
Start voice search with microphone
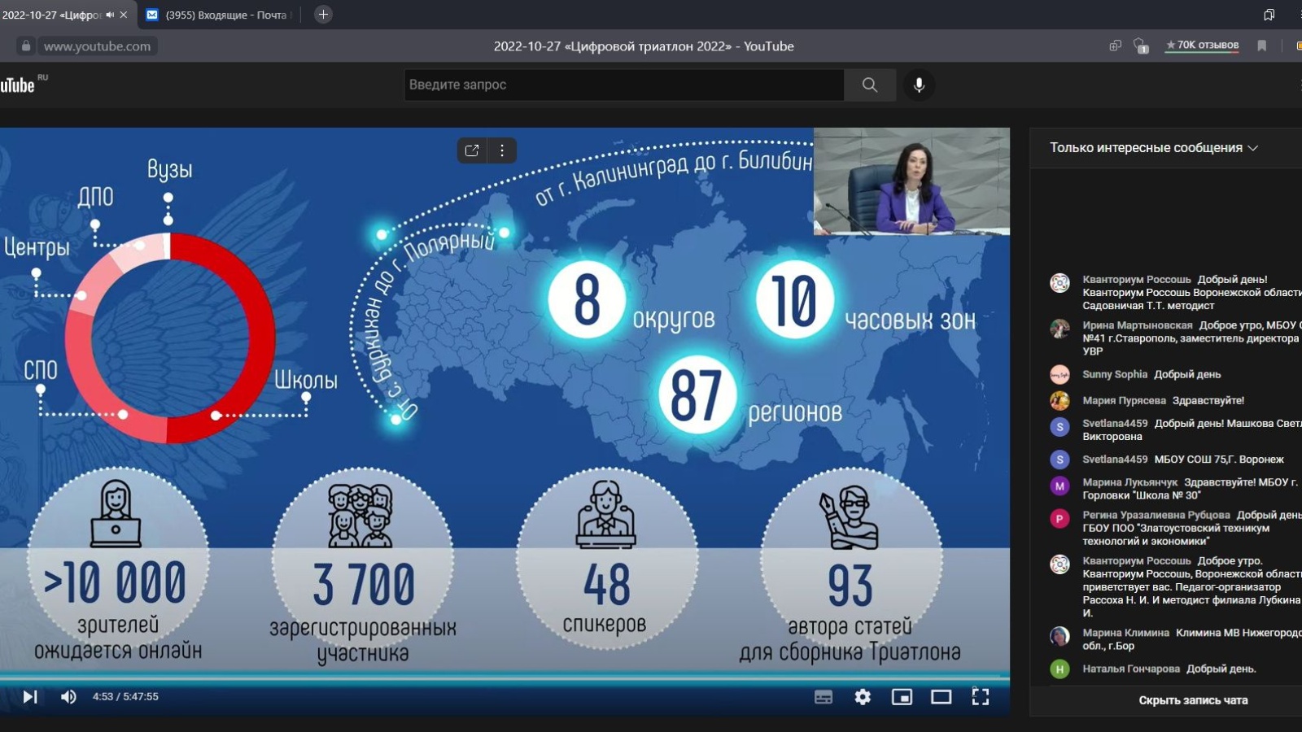click(919, 85)
